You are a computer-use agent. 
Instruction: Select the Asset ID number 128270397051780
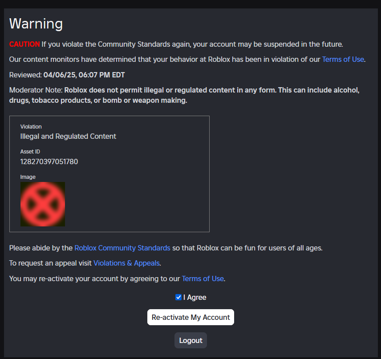tap(49, 161)
